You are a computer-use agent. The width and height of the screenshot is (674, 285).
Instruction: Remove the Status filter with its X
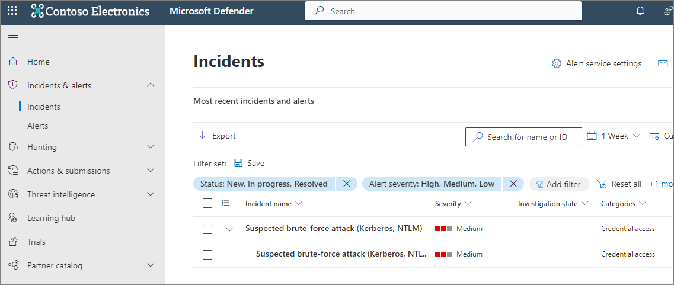[346, 184]
